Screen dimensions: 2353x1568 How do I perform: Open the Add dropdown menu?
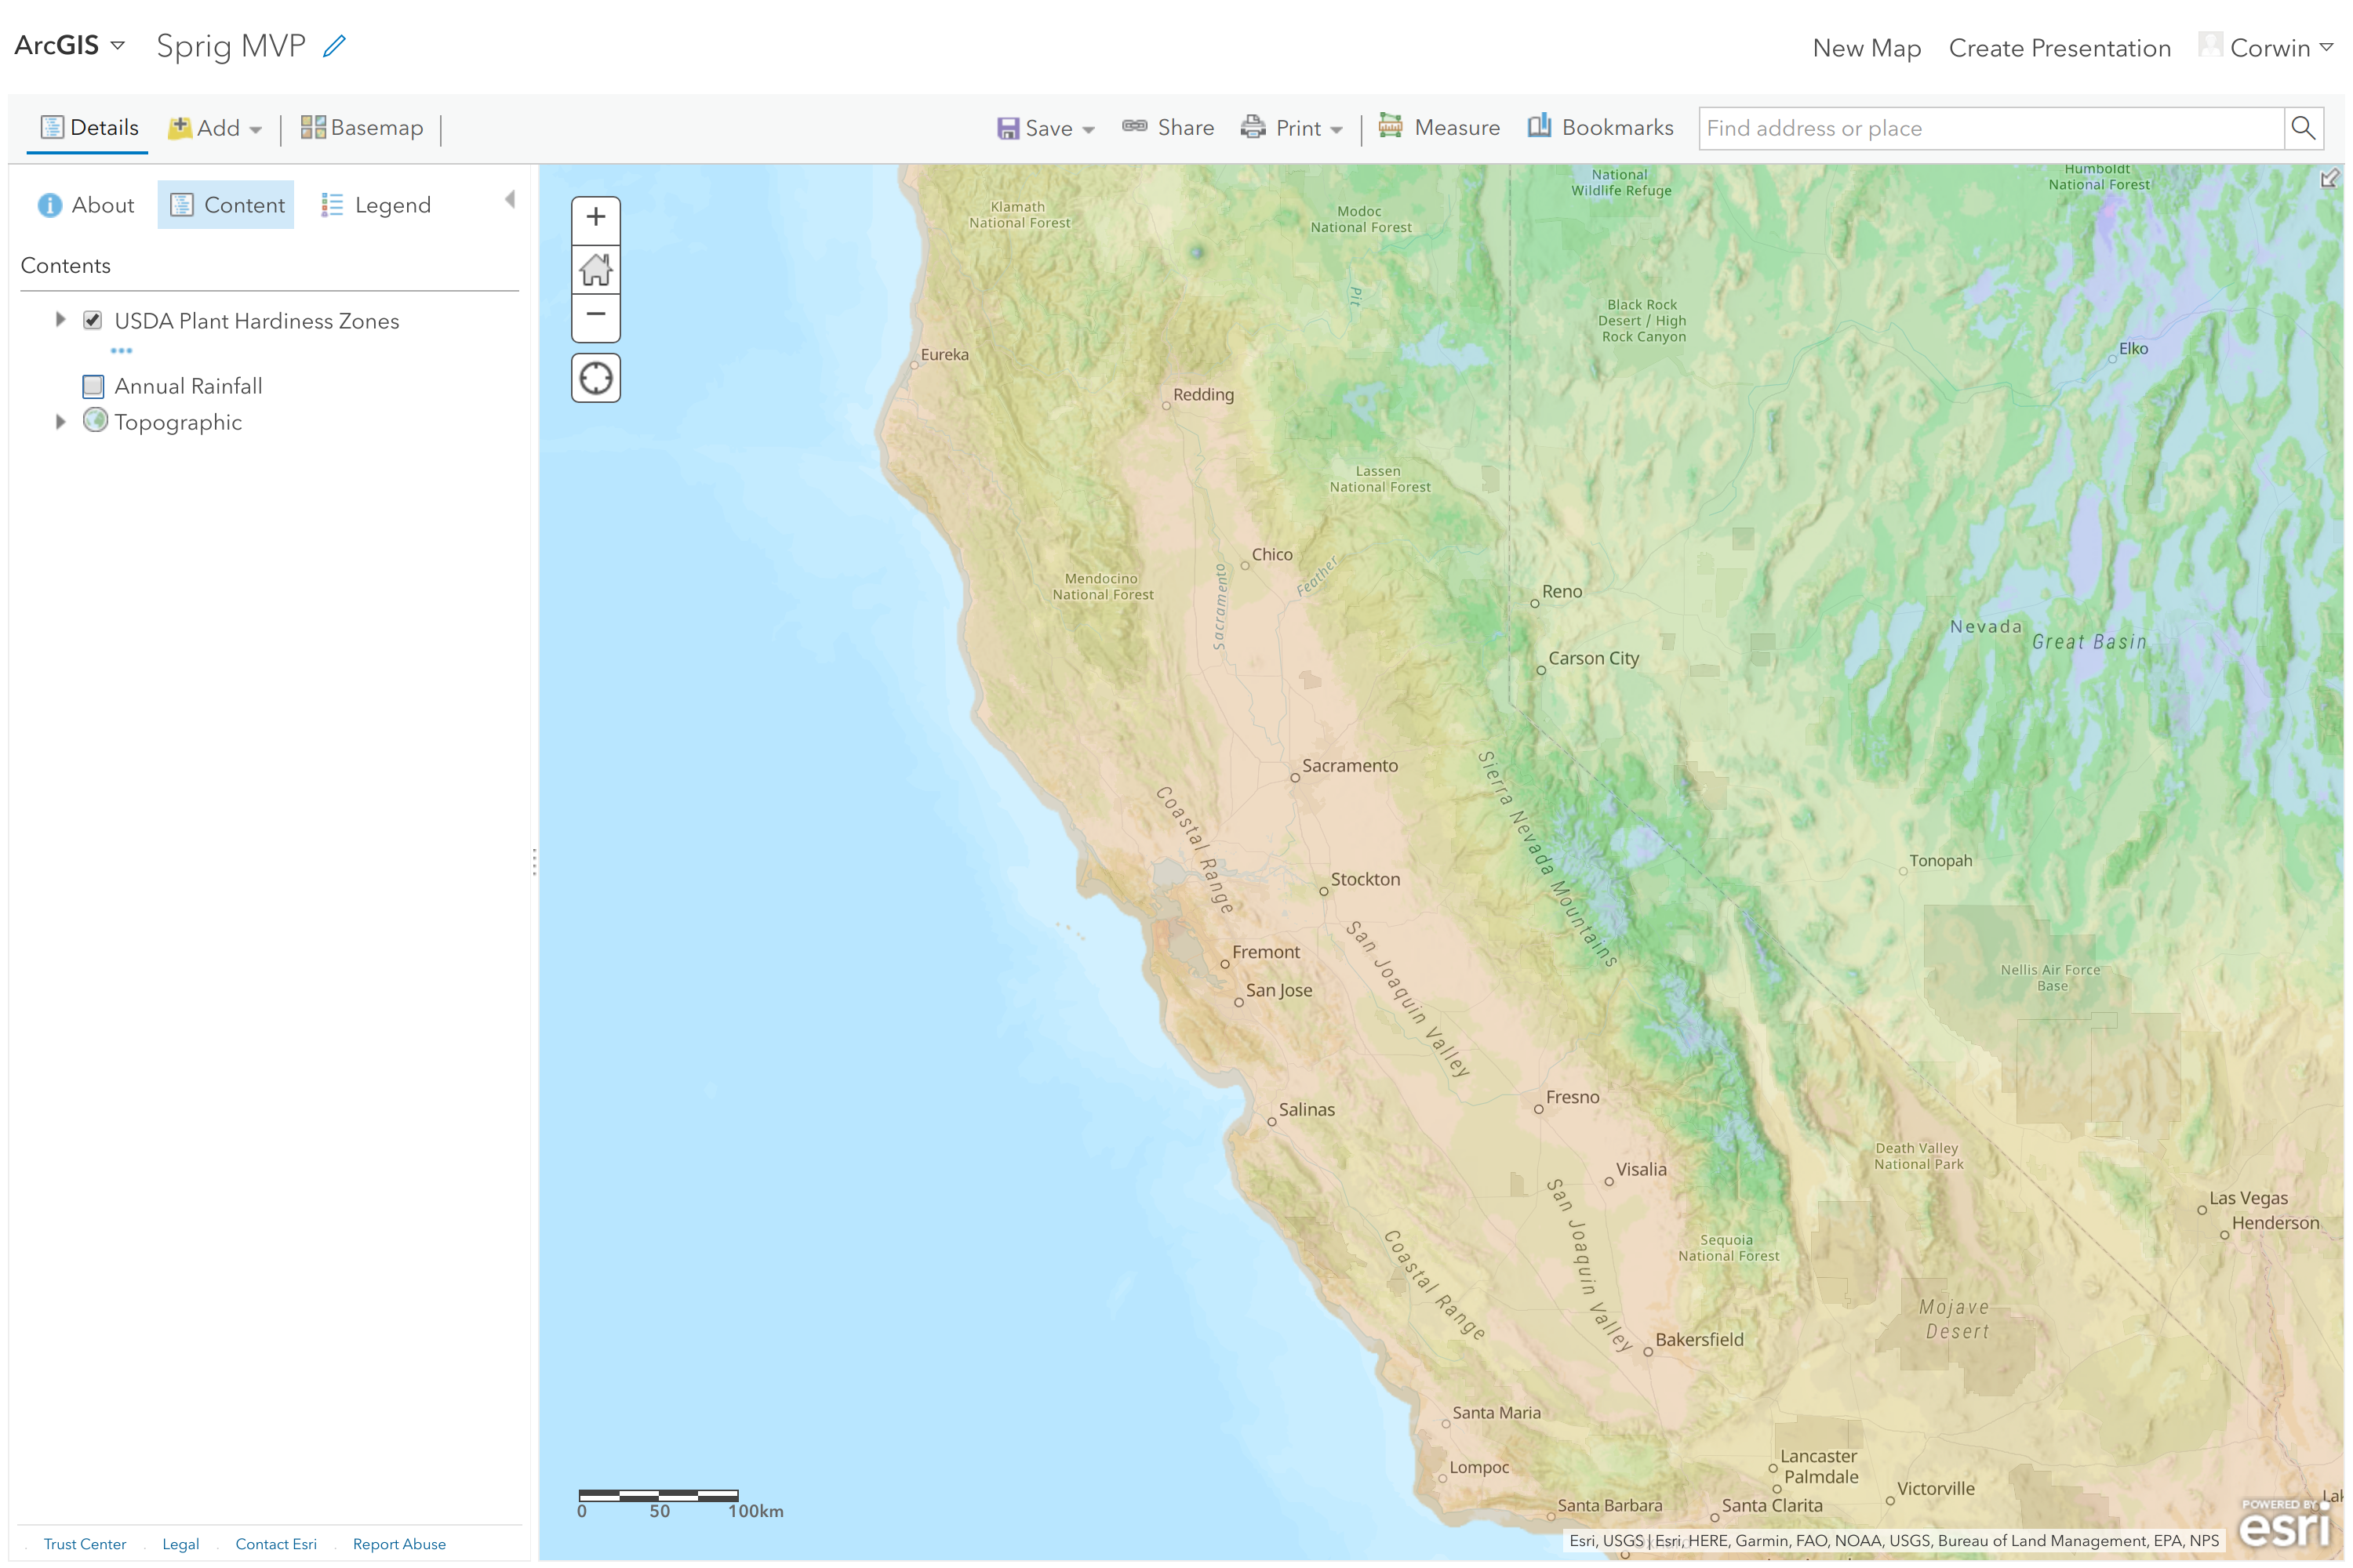pyautogui.click(x=215, y=128)
